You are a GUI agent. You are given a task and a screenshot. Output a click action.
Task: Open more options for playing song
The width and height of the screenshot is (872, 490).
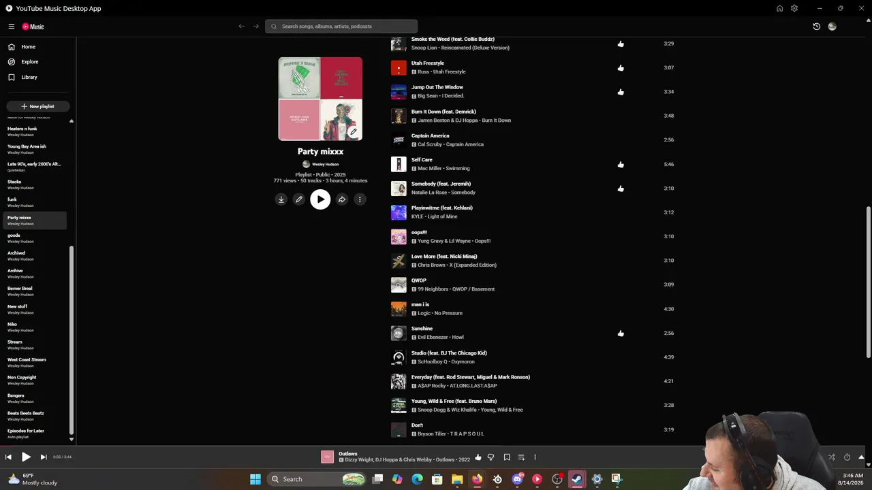[535, 457]
